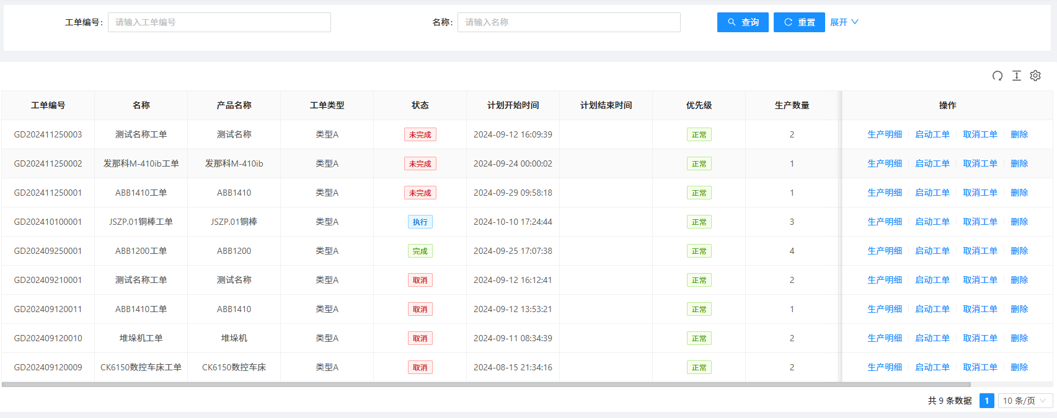Click 启动工单 for GD202409210001
Screen dimensions: 1057x418
coord(932,280)
